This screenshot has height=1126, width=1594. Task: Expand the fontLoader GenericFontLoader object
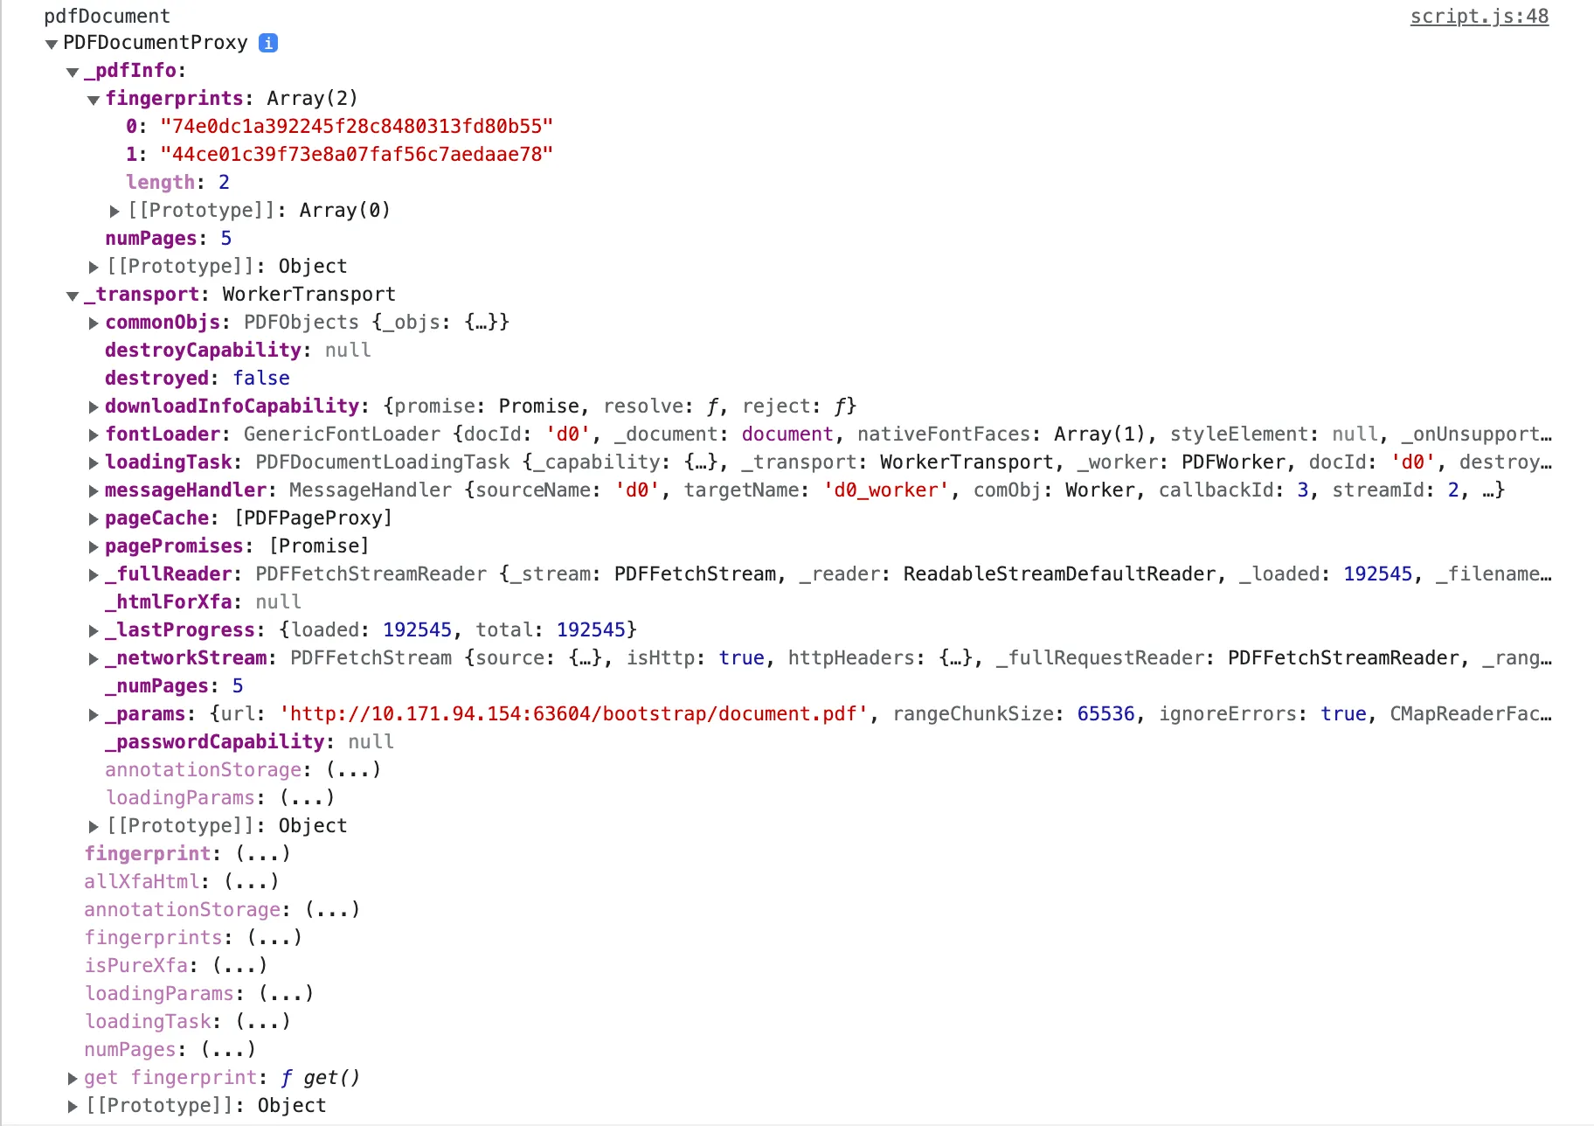click(94, 434)
